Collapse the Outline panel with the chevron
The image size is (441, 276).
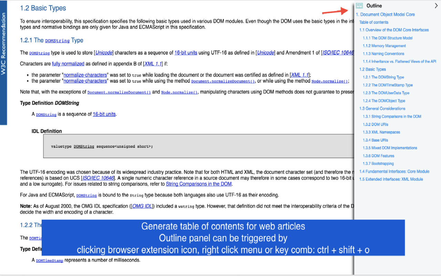pyautogui.click(x=436, y=6)
